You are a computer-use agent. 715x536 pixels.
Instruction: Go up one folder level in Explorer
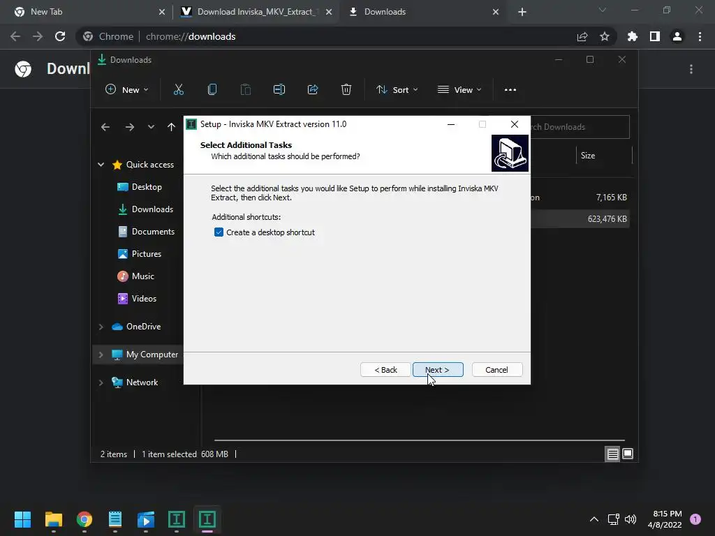coord(171,127)
